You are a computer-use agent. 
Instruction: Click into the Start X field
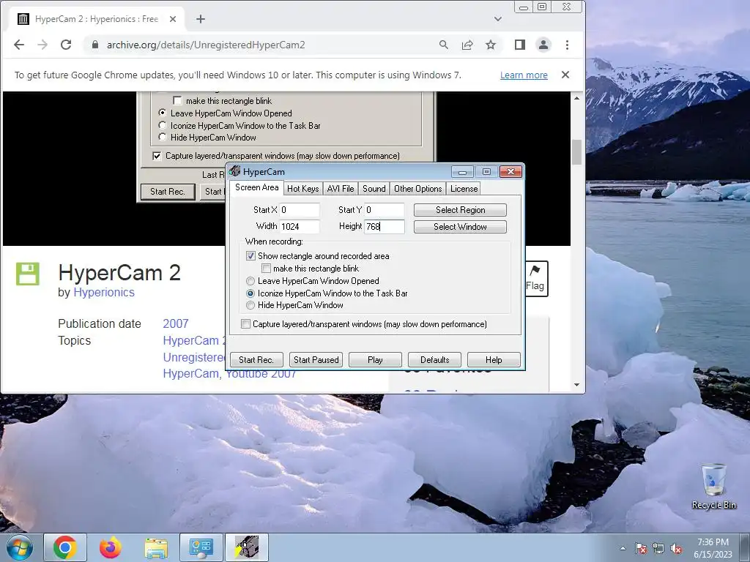(300, 210)
